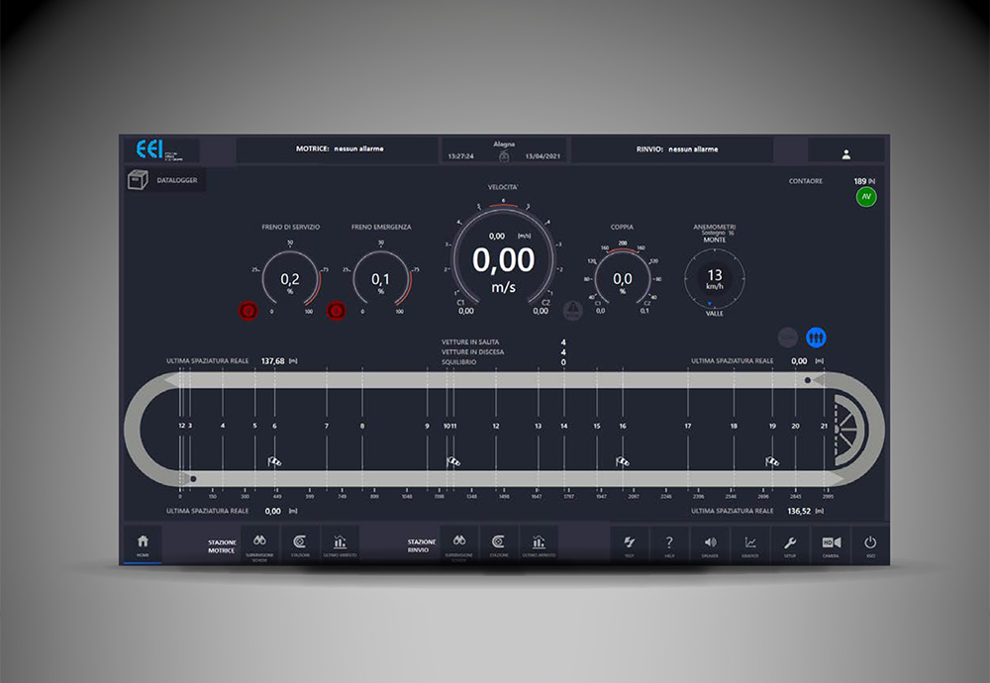Open the Grafico graph icon
Screen dimensions: 990x683
[750, 544]
